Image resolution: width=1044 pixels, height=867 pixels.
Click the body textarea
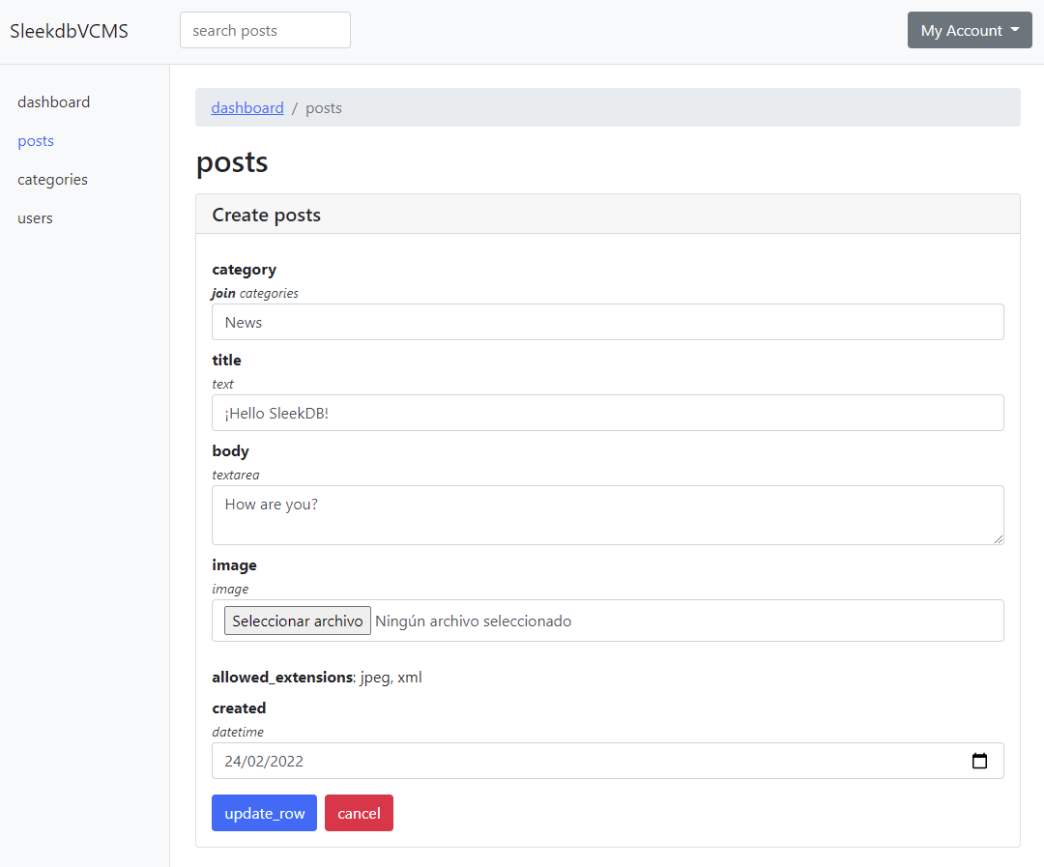pos(607,515)
